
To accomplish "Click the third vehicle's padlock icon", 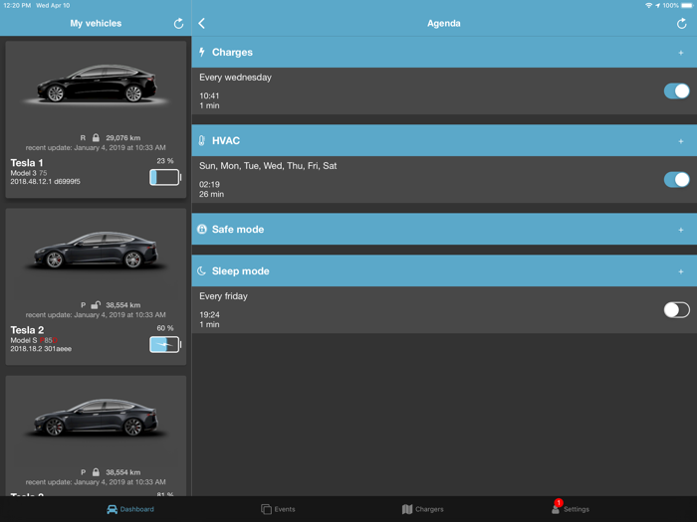I will point(96,472).
